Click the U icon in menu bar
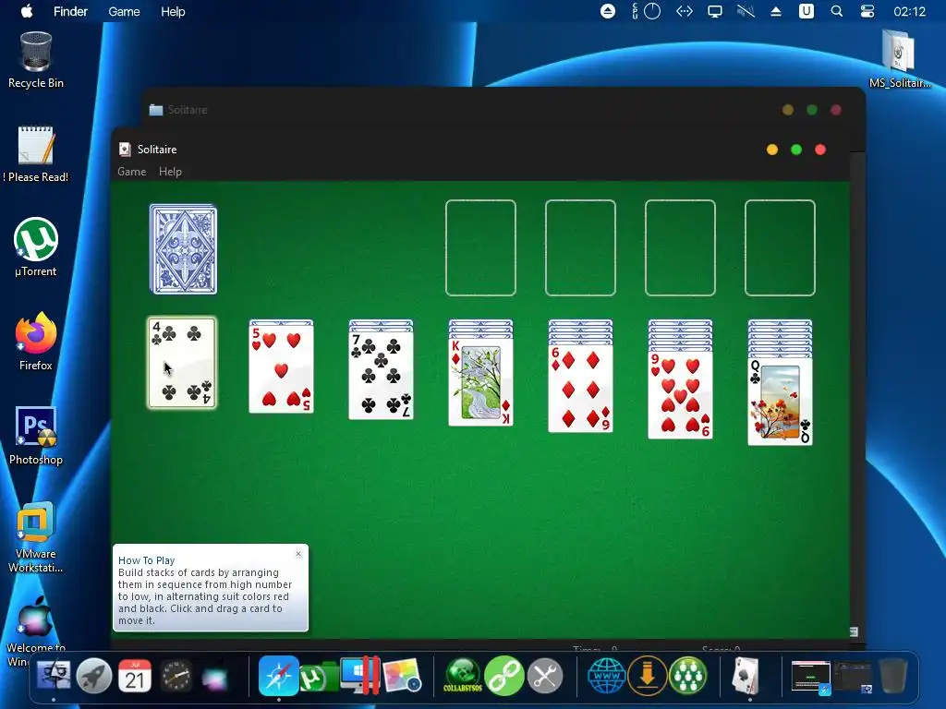946x709 pixels. click(x=806, y=11)
